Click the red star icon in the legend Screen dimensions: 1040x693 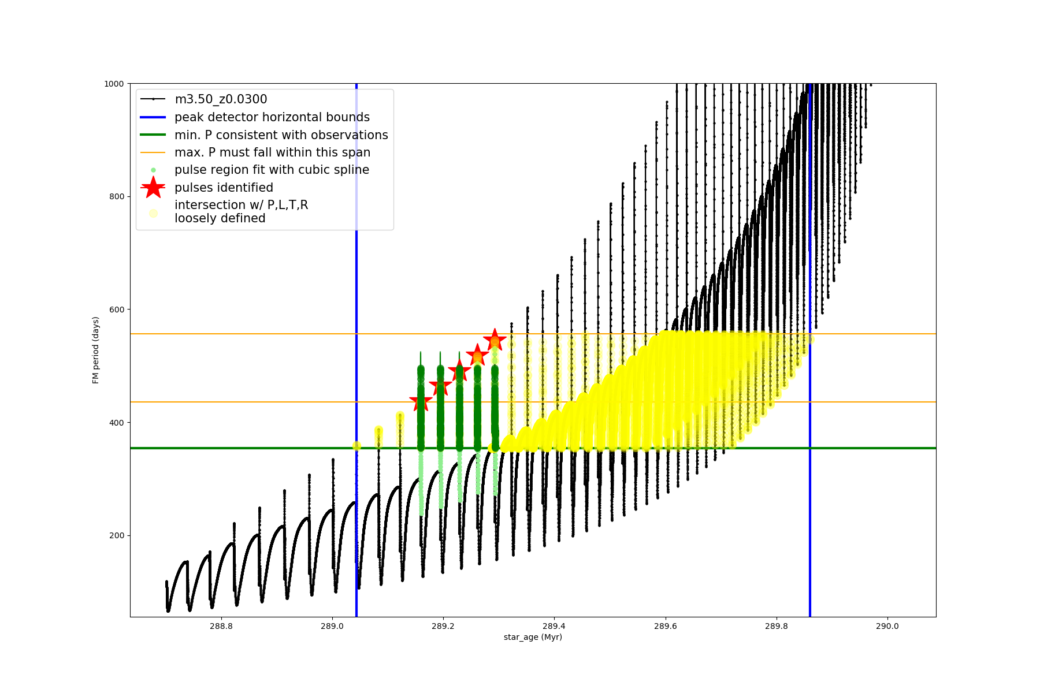[153, 188]
